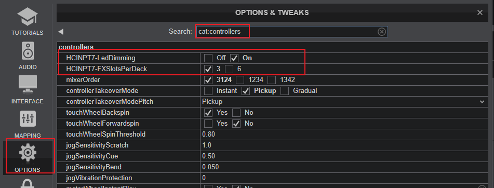Choose mixerOrder 1234 checkbox

point(241,79)
